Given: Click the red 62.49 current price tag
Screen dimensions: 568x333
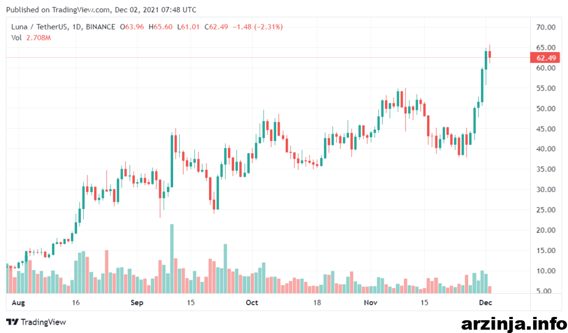Looking at the screenshot, I should pyautogui.click(x=545, y=58).
